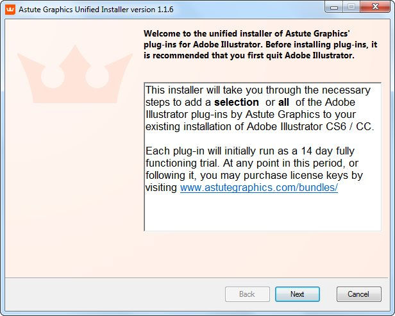
Task: Cancel the installer setup
Action: coord(358,294)
